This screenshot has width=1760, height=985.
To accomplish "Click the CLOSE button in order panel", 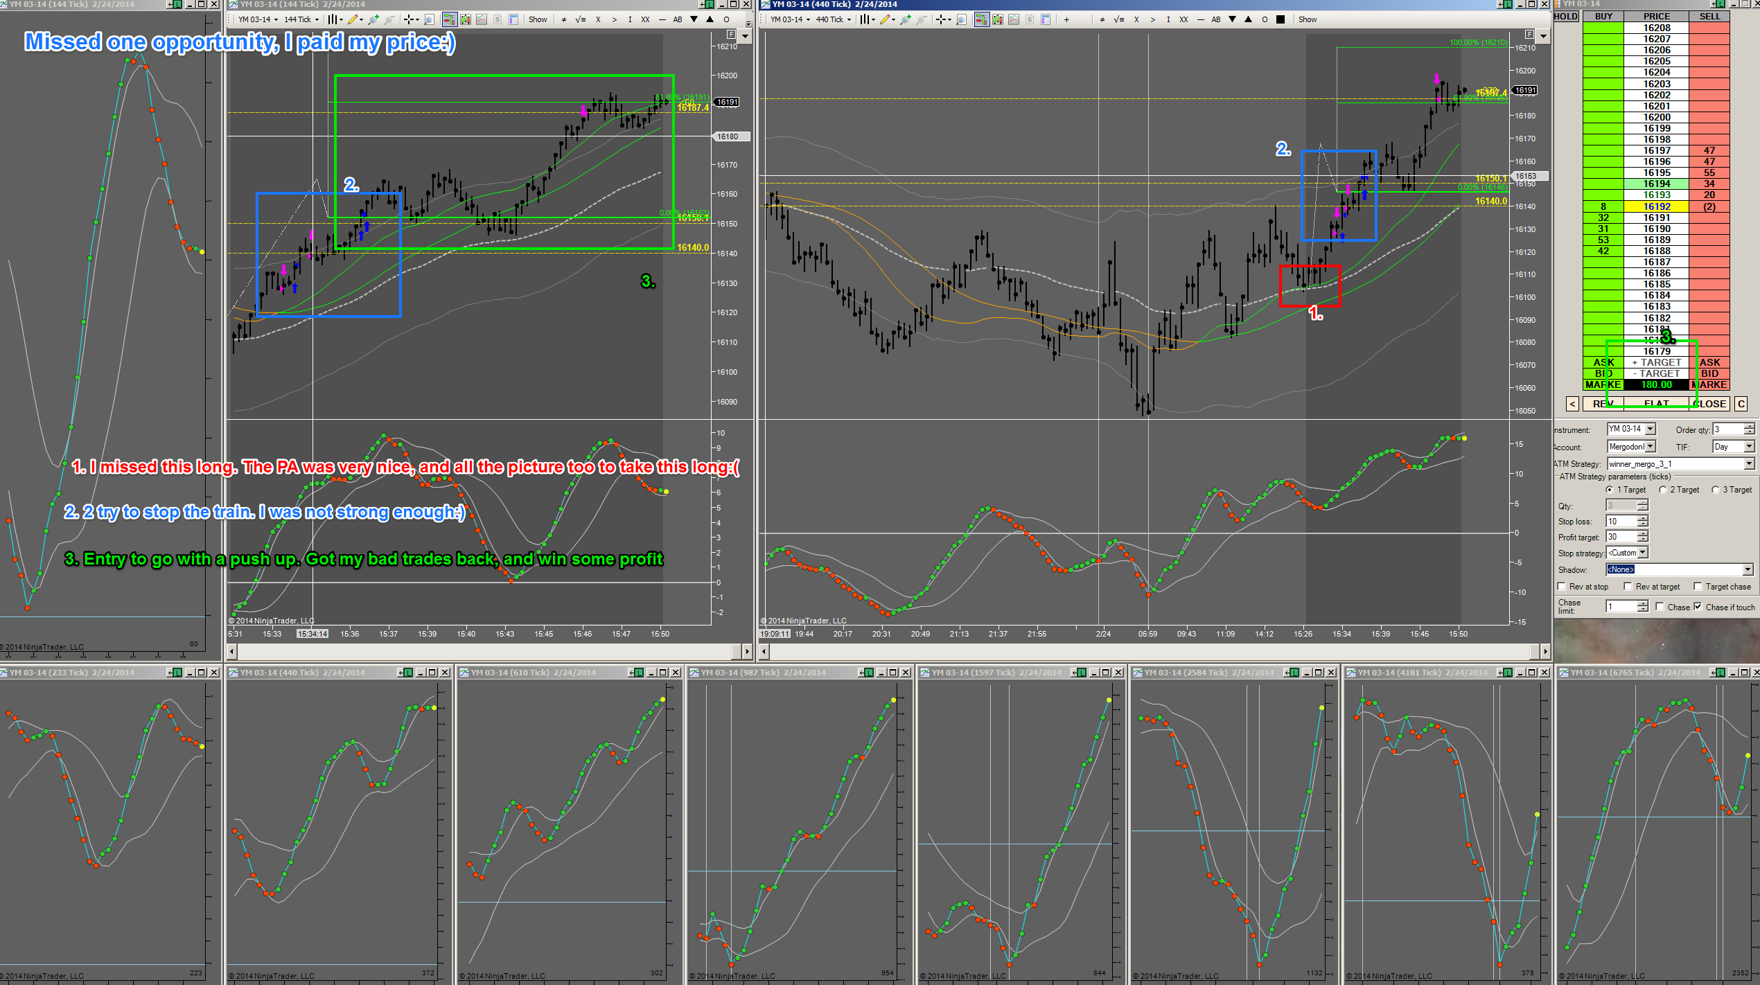I will (1709, 404).
